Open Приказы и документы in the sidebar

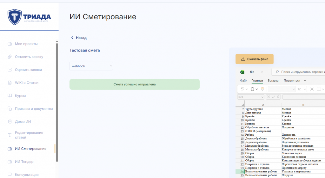click(x=34, y=109)
